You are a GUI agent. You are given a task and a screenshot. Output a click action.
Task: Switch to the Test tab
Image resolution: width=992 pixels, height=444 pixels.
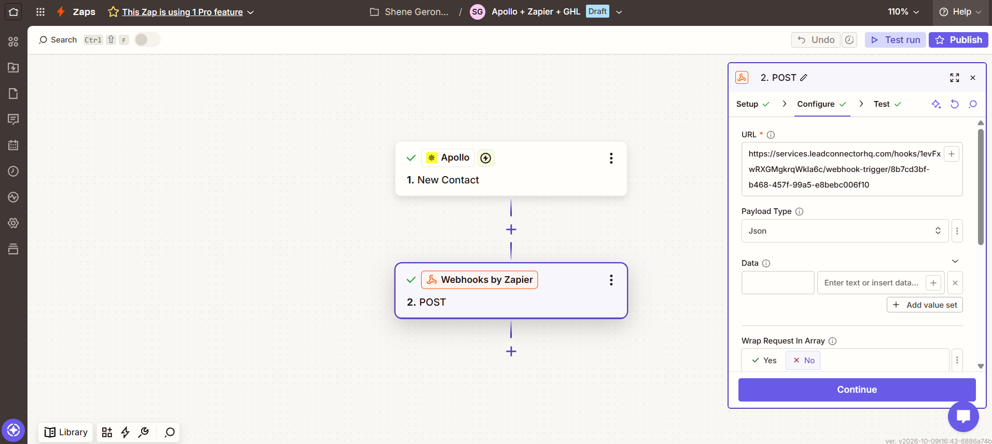[887, 104]
